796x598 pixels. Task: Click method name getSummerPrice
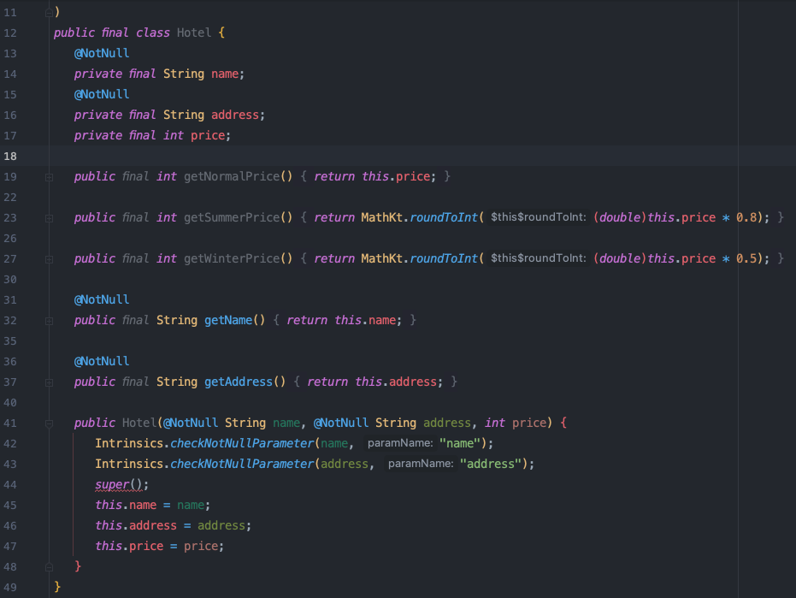coord(232,217)
